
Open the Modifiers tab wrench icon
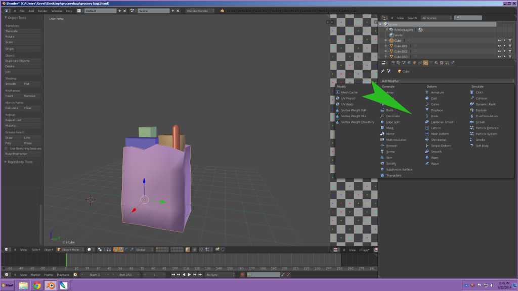coord(425,63)
